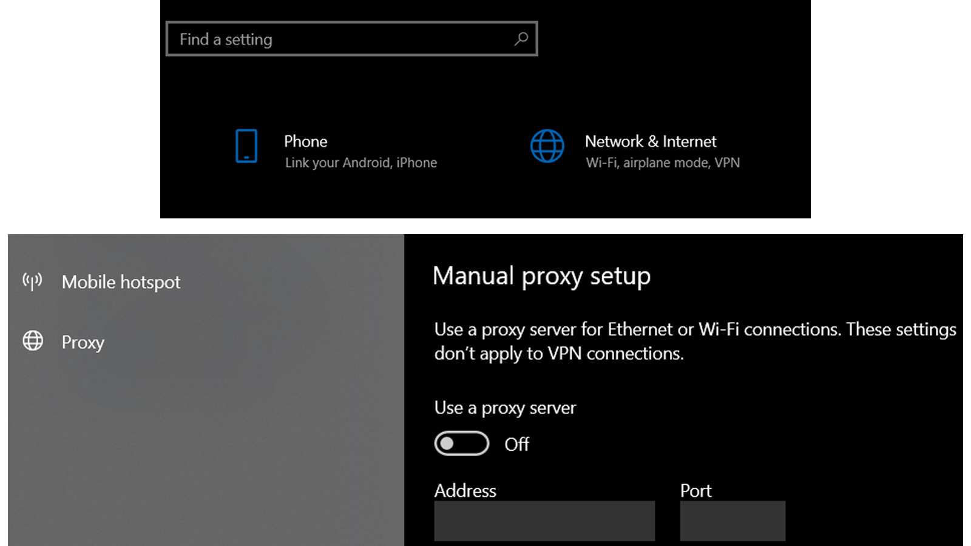Click 'Wi-Fi, airplane mode, VPN' subtitle

click(663, 163)
